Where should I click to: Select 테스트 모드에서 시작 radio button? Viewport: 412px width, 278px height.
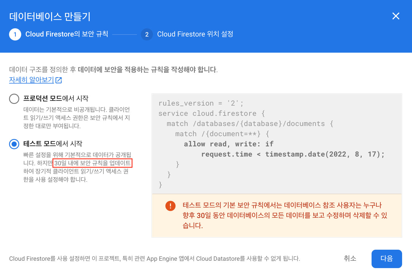(x=14, y=144)
